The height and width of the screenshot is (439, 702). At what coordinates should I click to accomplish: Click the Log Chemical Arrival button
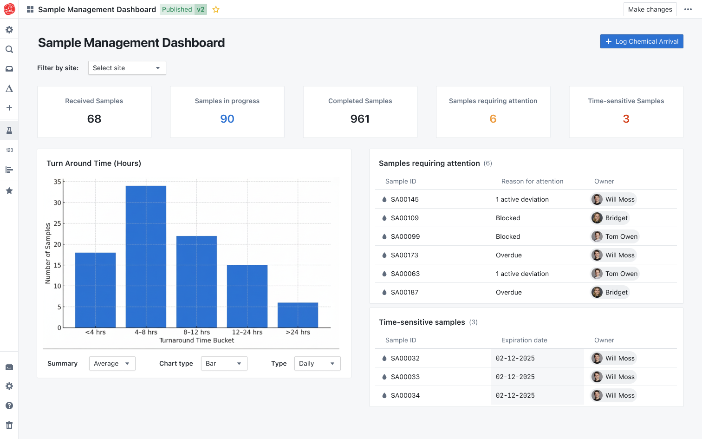pos(641,41)
